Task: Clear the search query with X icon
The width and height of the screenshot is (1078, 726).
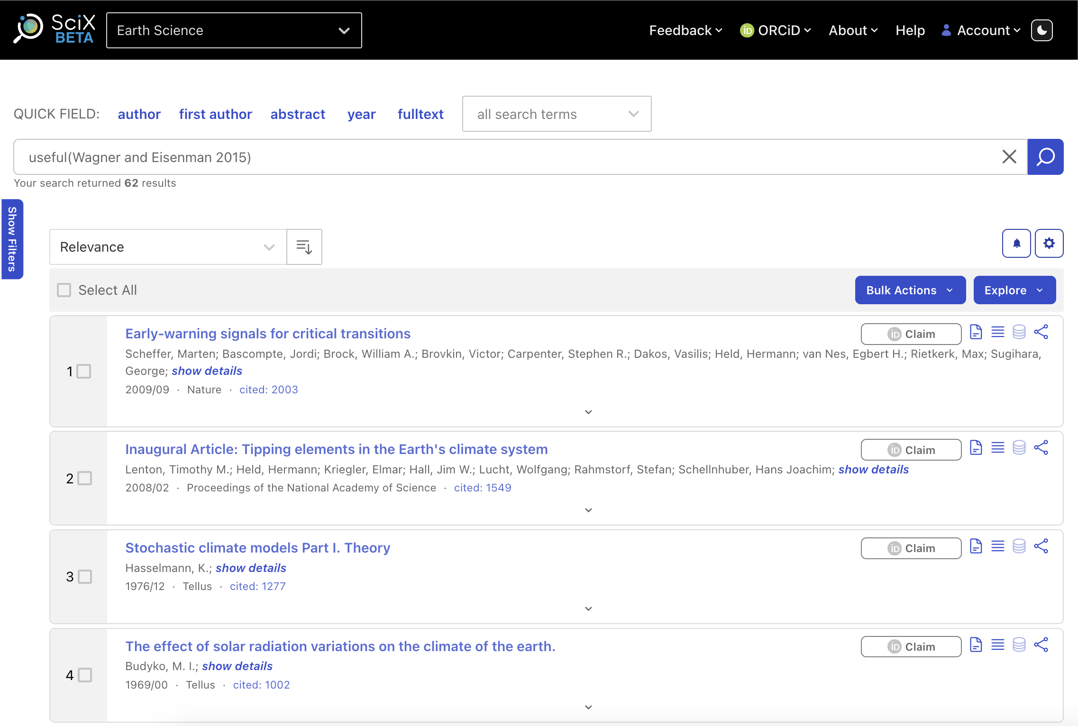Action: [x=1009, y=157]
